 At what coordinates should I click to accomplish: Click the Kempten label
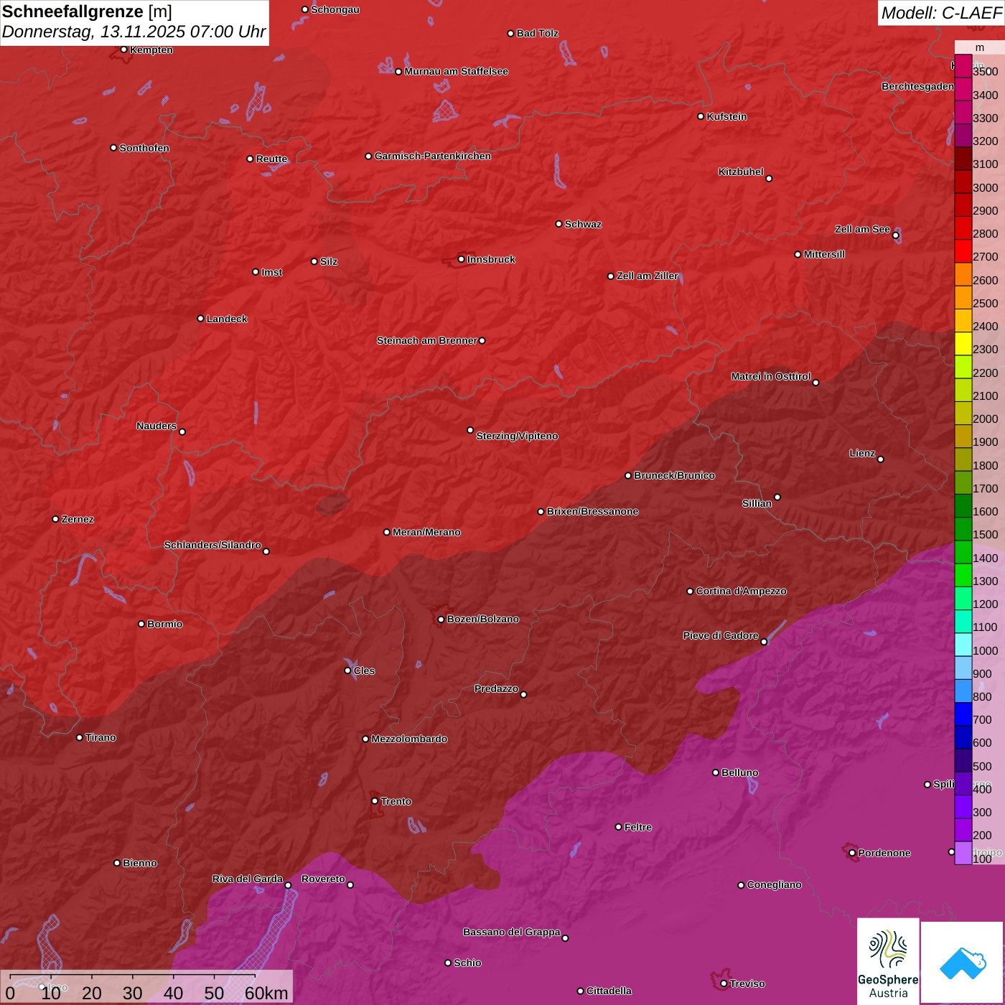(x=151, y=50)
